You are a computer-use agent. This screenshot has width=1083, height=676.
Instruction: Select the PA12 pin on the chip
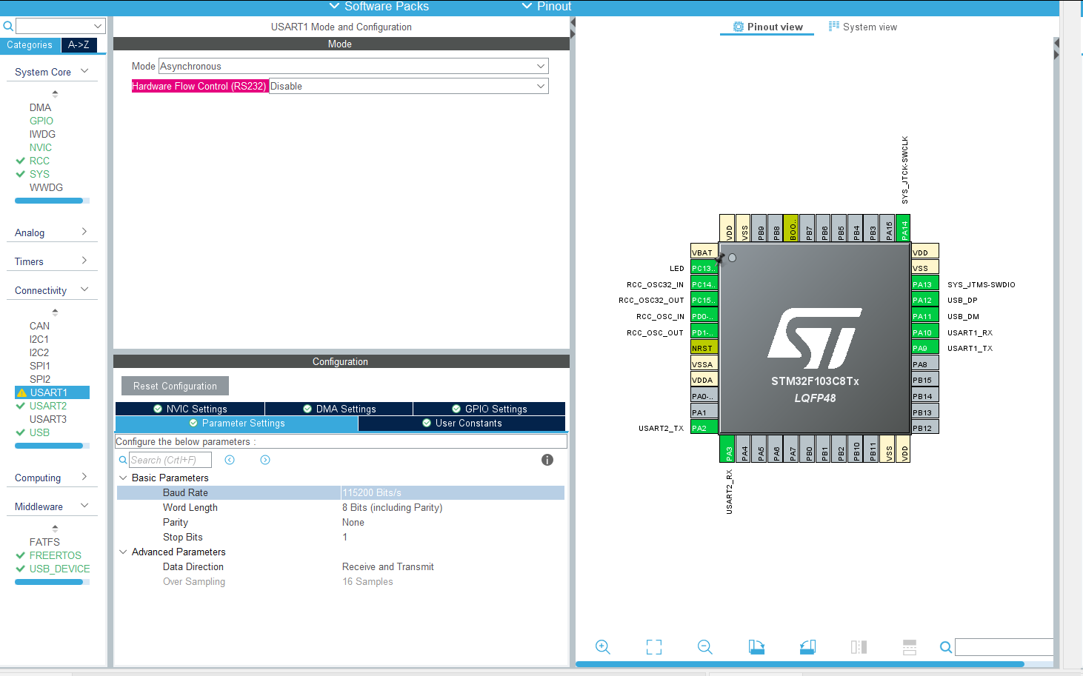pos(925,300)
